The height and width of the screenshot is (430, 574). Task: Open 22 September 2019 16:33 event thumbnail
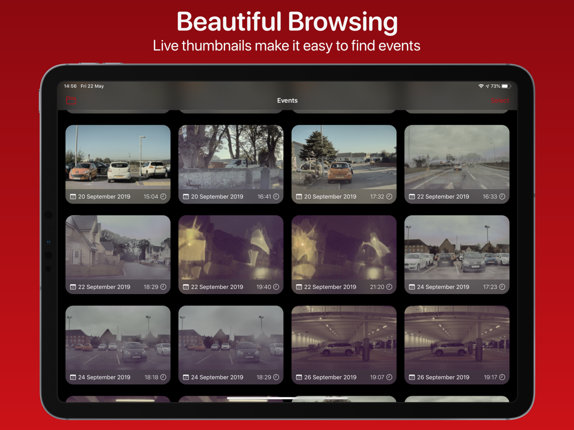[457, 164]
